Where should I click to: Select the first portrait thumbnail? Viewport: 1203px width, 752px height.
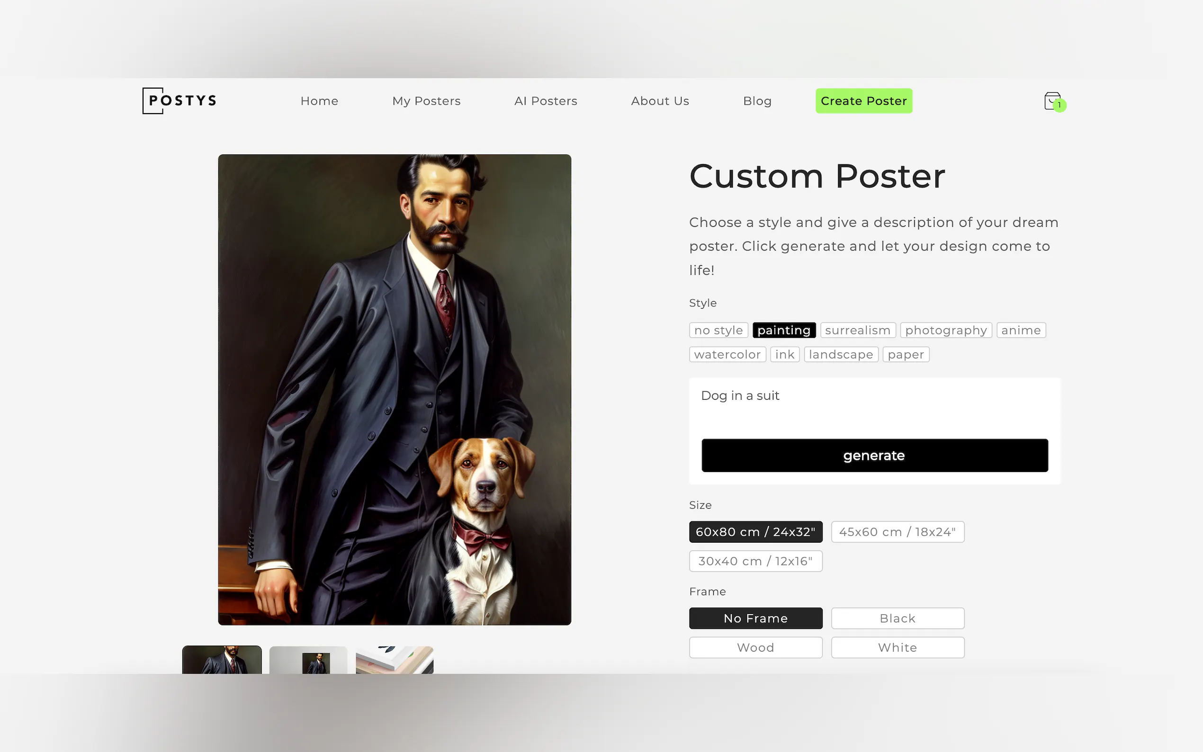tap(222, 660)
